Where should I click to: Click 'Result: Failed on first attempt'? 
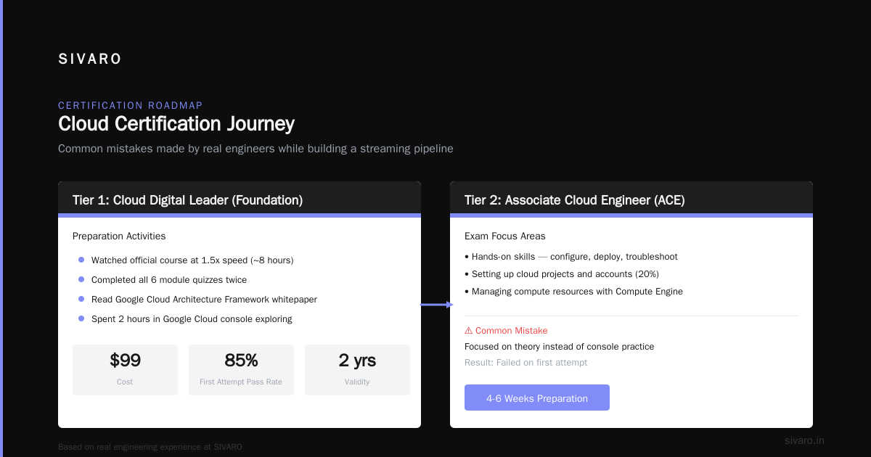(526, 363)
